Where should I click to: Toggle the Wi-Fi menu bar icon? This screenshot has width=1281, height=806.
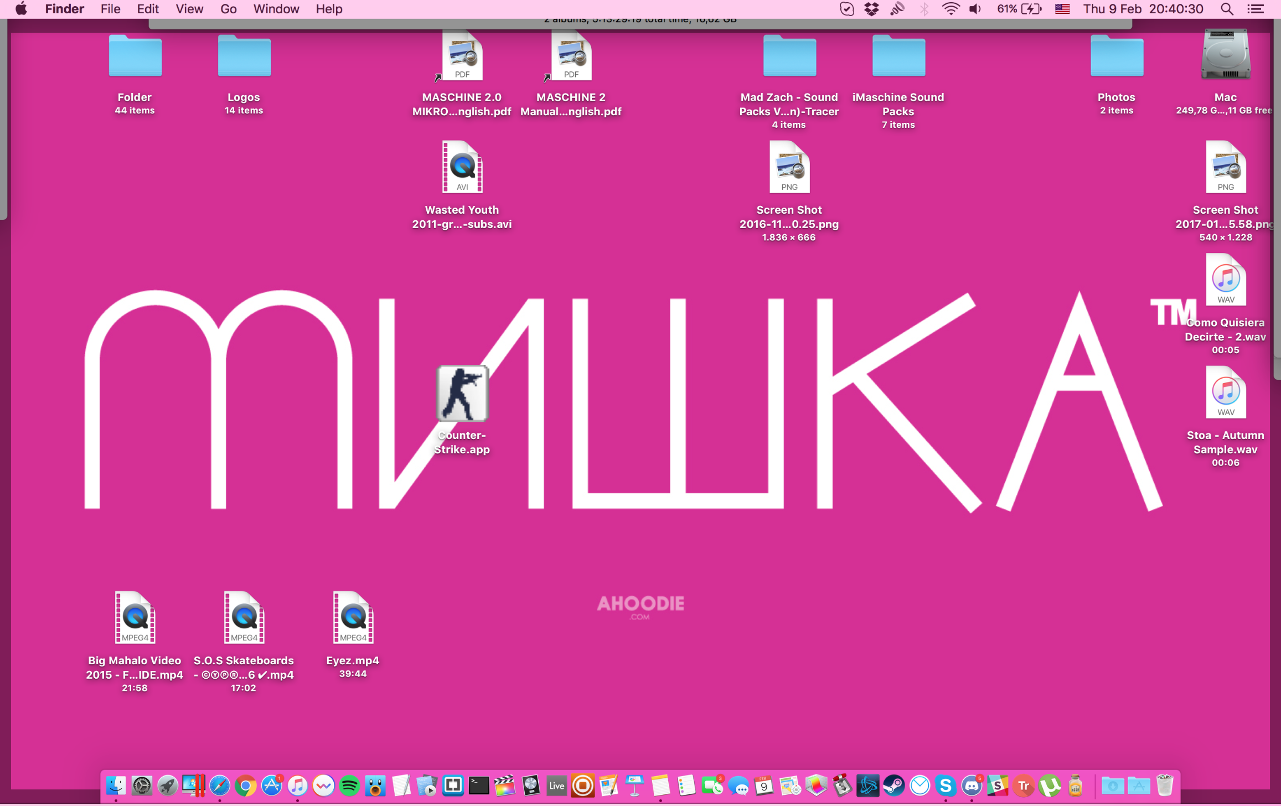(x=951, y=9)
